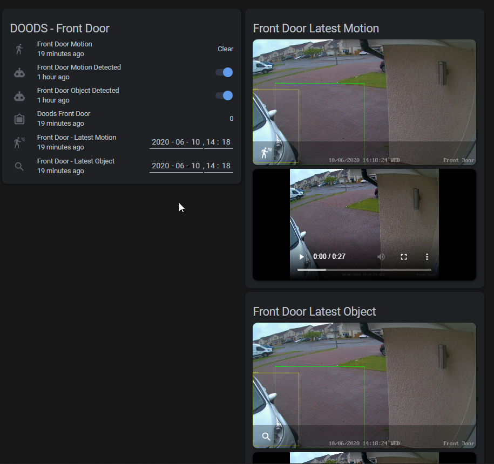Viewport: 494px width, 464px height.
Task: Enter fullscreen mode on the video player
Action: point(403,256)
